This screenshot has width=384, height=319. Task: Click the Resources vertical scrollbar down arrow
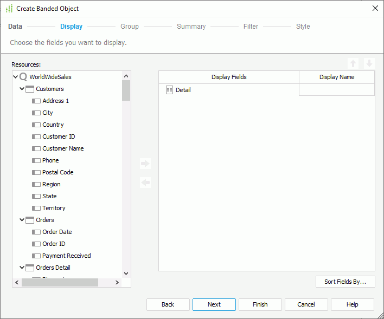[126, 274]
